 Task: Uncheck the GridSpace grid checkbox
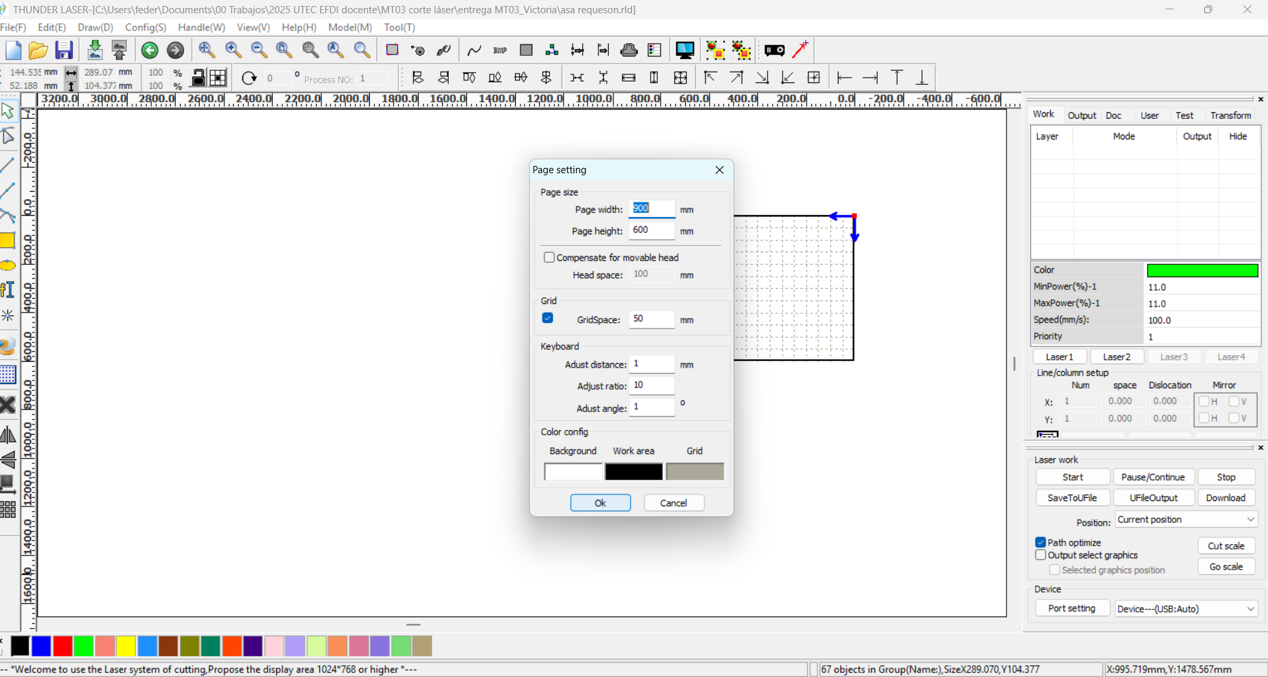548,318
